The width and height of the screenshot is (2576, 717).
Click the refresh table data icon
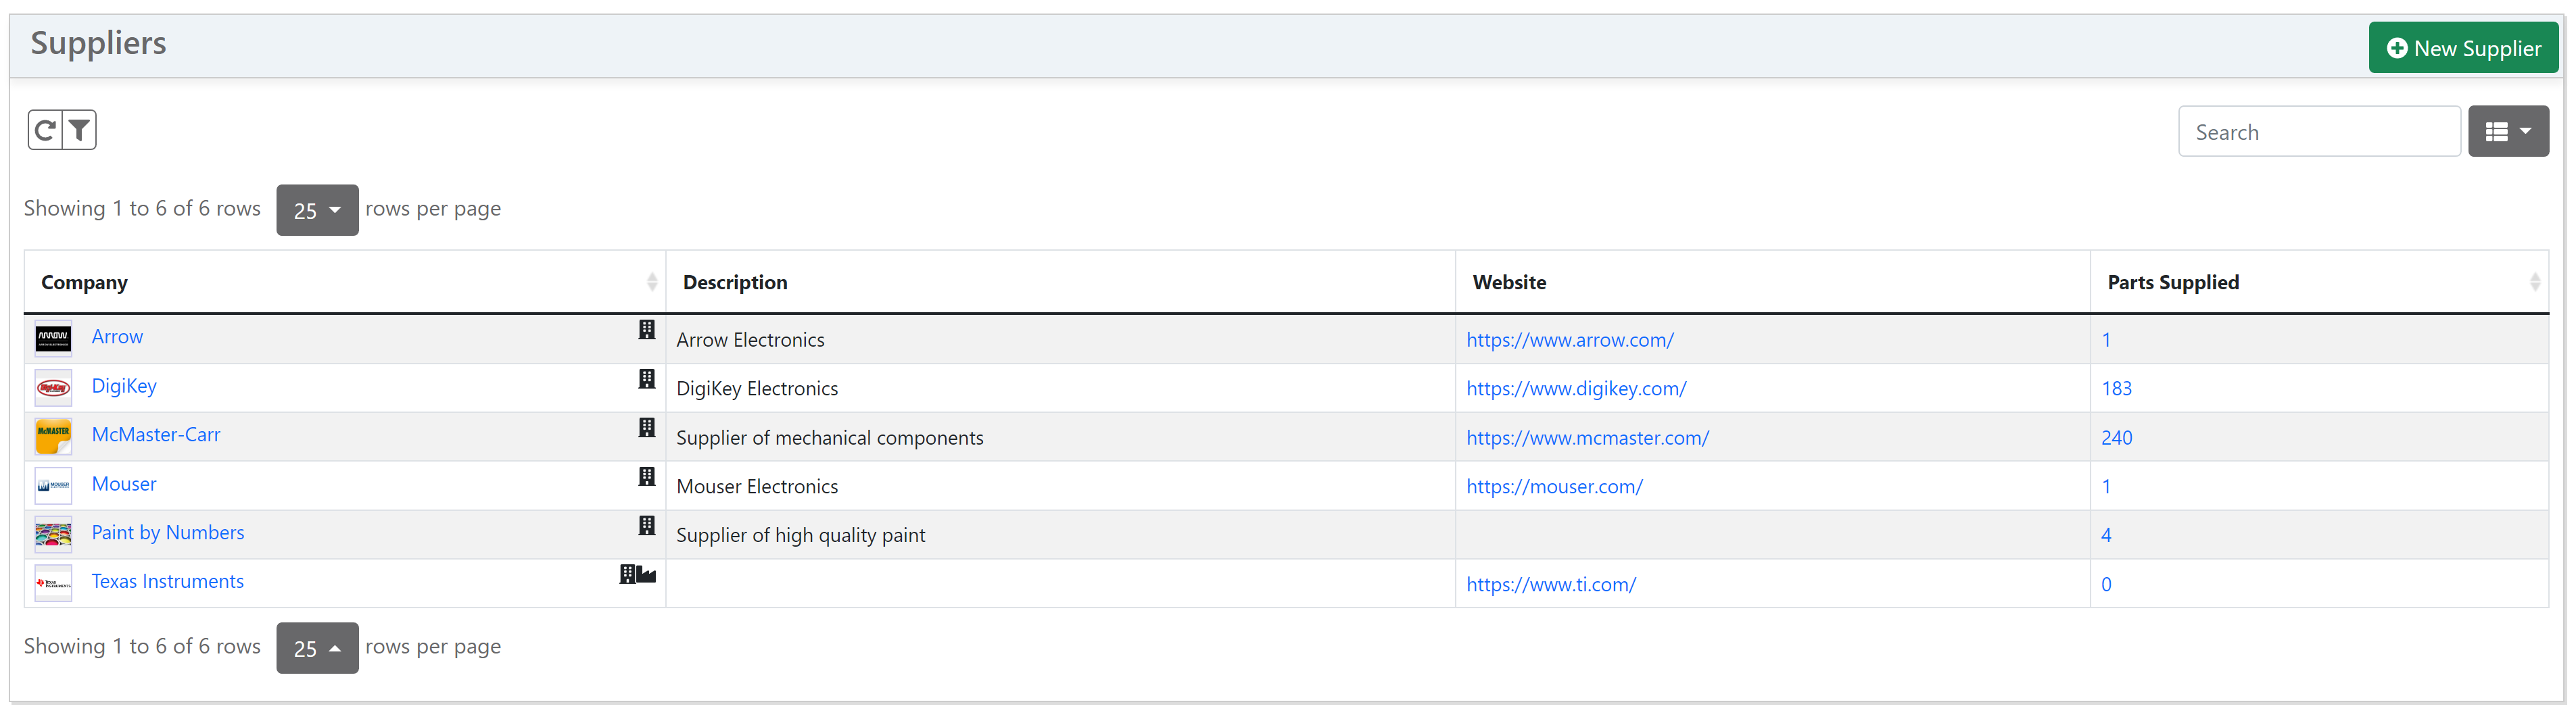click(45, 130)
